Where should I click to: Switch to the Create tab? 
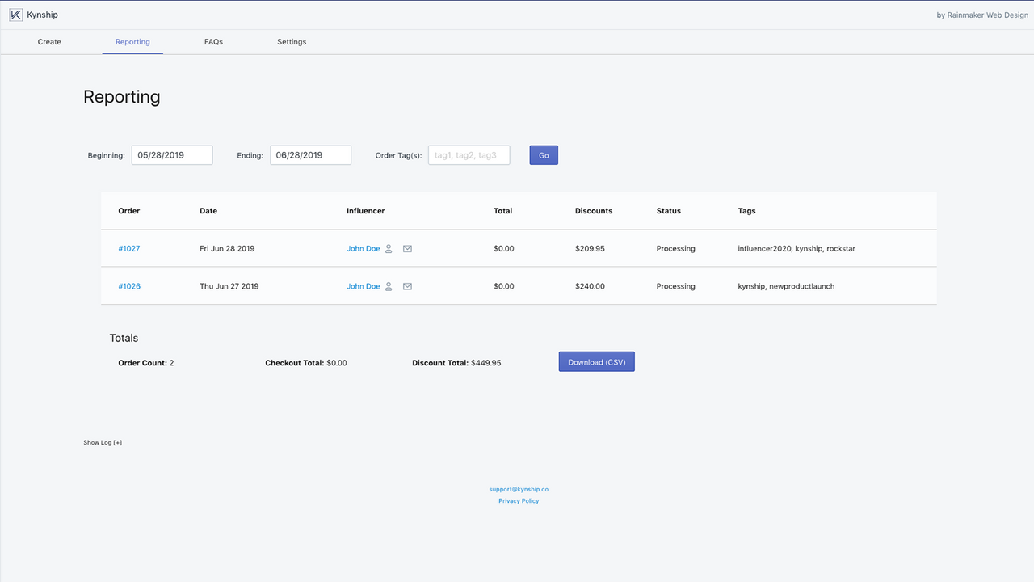pos(49,42)
